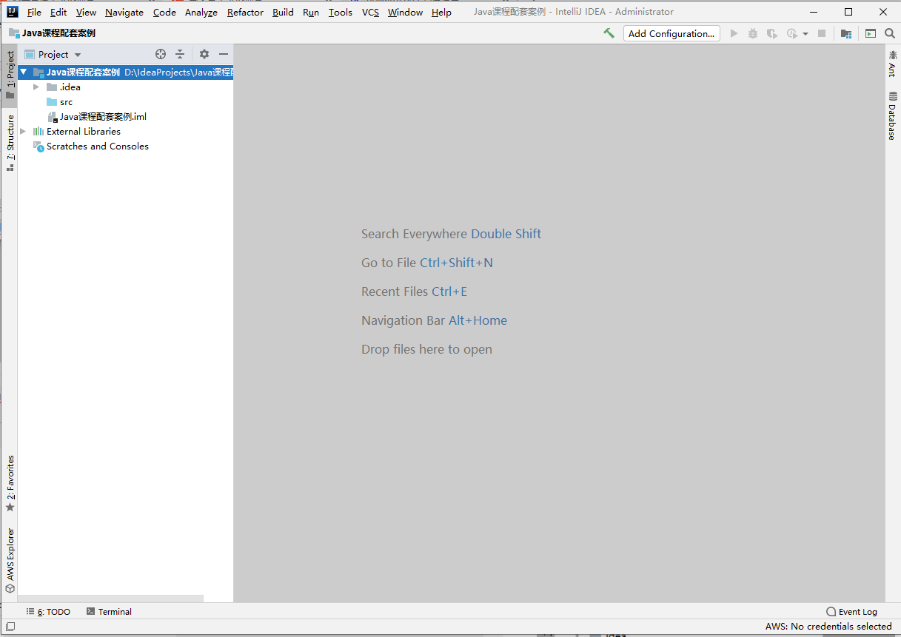Open the Run menu

pyautogui.click(x=311, y=13)
